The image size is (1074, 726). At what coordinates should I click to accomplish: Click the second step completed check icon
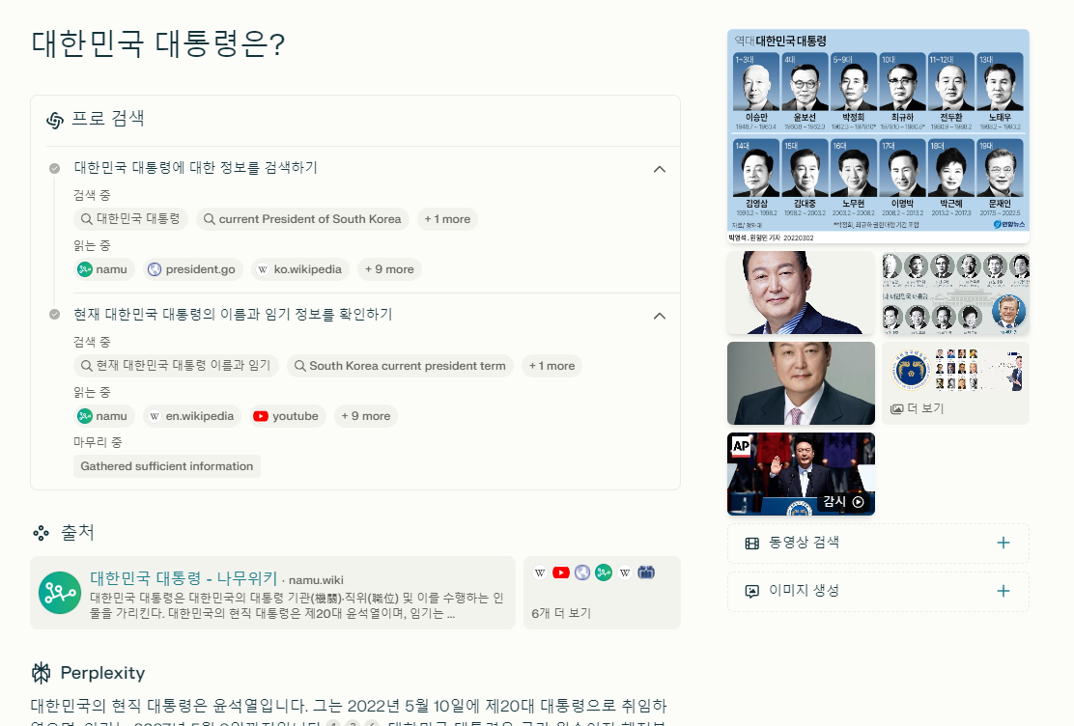point(54,315)
